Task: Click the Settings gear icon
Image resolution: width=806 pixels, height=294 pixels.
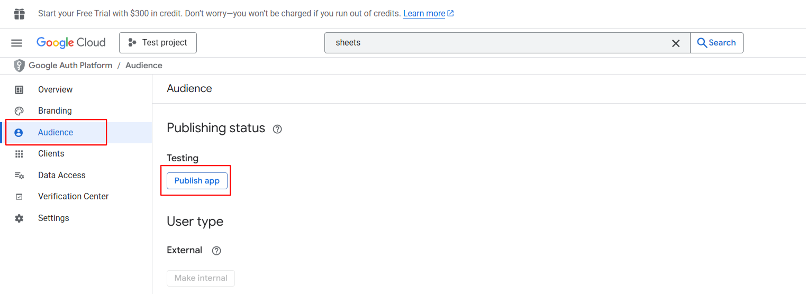Action: coord(19,218)
